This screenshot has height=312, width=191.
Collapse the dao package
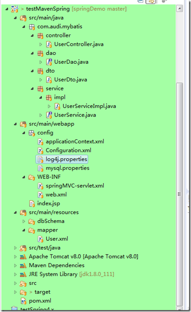[x=32, y=54]
